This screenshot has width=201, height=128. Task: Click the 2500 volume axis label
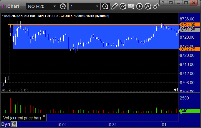184,98
